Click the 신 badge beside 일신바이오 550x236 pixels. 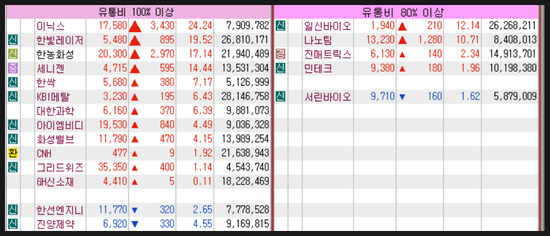point(280,26)
